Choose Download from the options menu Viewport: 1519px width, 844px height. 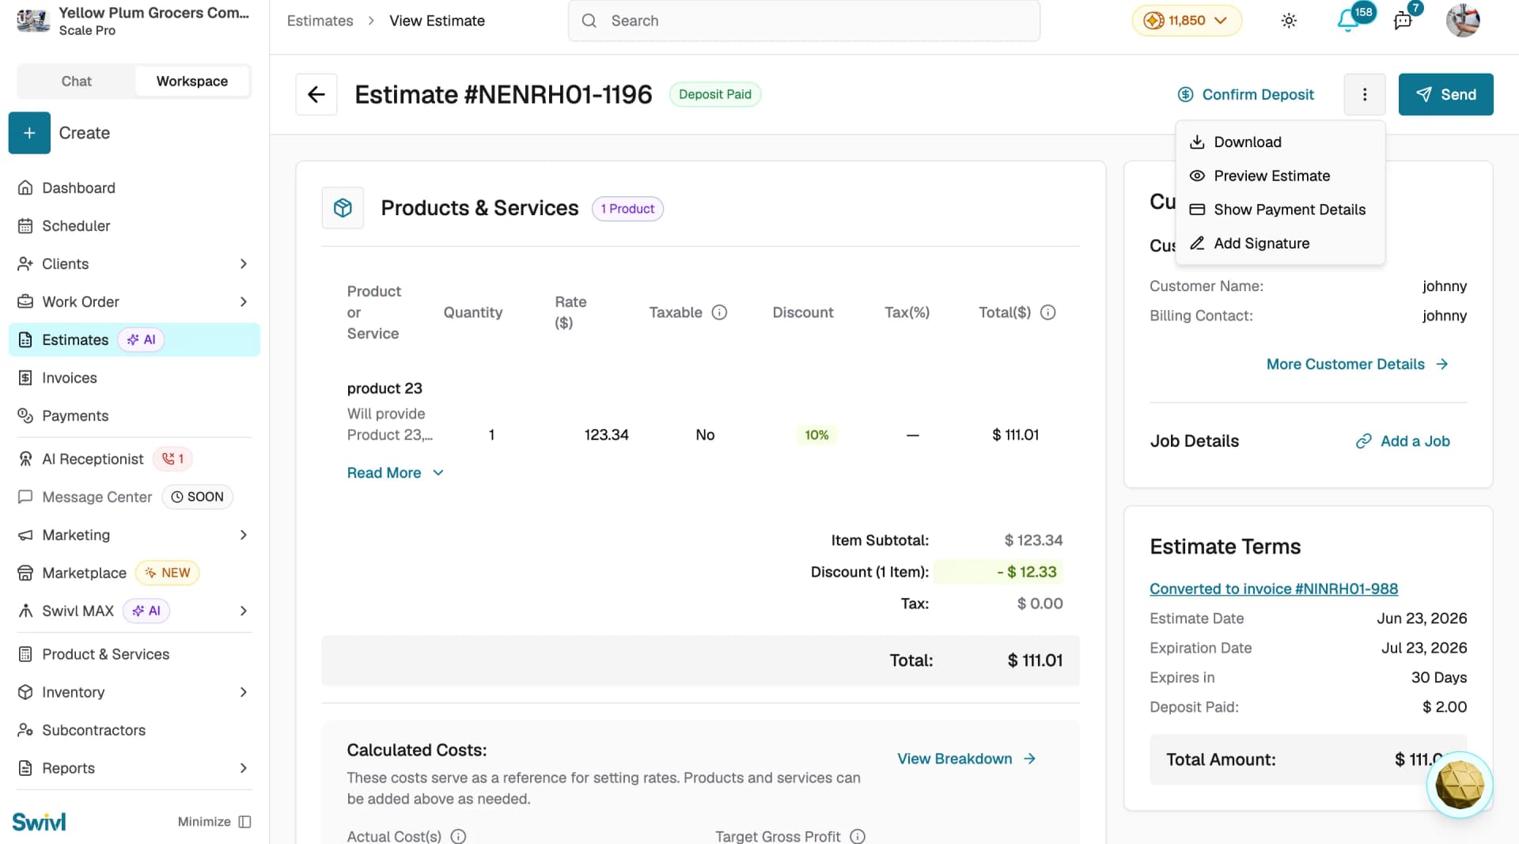point(1280,142)
